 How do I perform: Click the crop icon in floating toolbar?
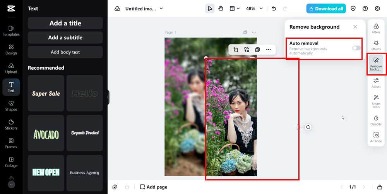coord(236,50)
